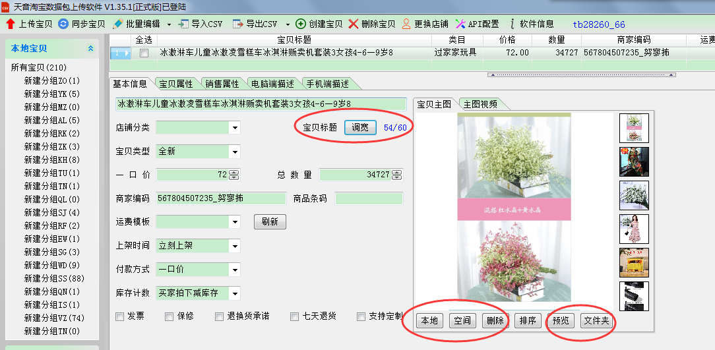Viewport: 715px width, 350px height.
Task: Click the 同步宝贝 sync icon
Action: pyautogui.click(x=63, y=24)
